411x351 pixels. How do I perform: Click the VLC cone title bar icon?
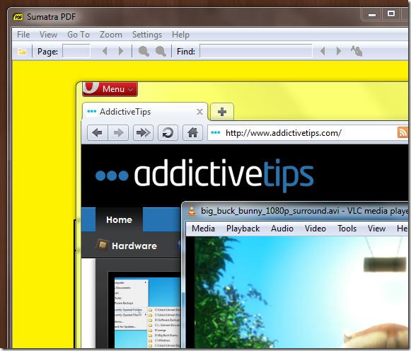pyautogui.click(x=192, y=211)
